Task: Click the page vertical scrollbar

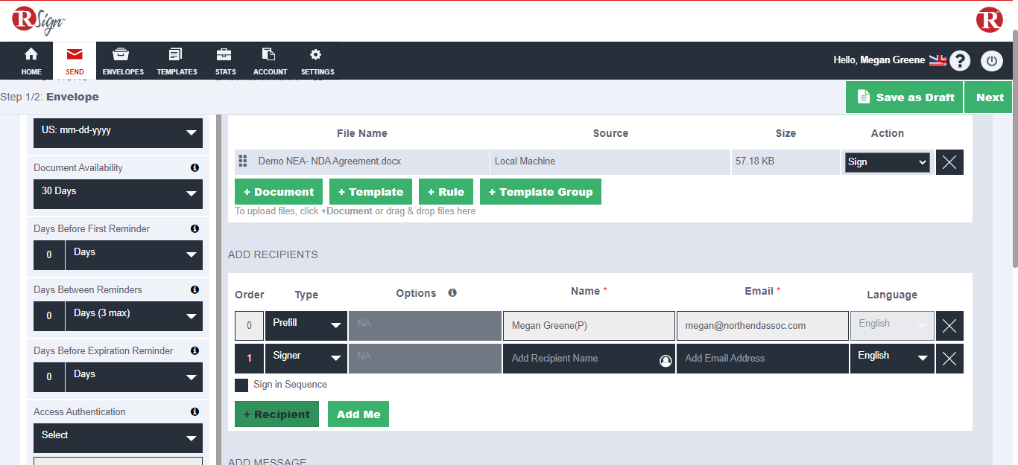Action: point(1014,149)
